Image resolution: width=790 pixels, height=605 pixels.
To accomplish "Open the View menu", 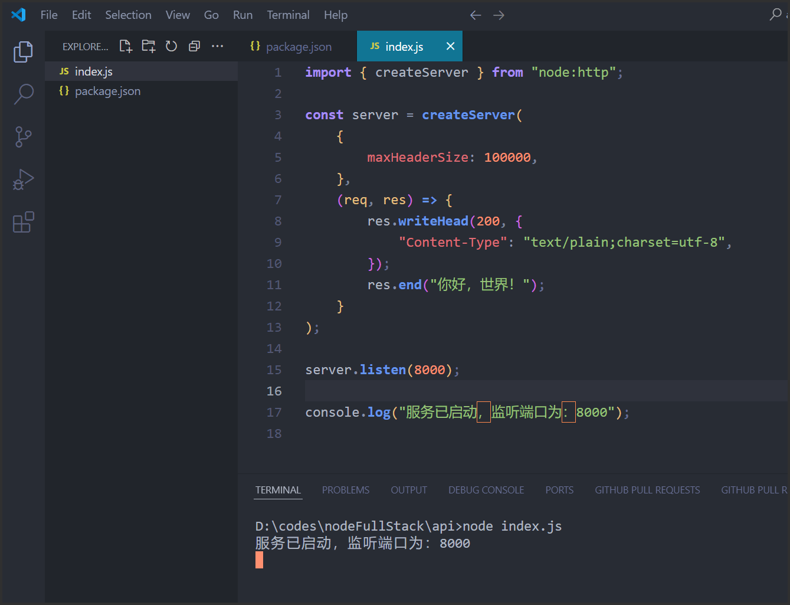I will (178, 15).
